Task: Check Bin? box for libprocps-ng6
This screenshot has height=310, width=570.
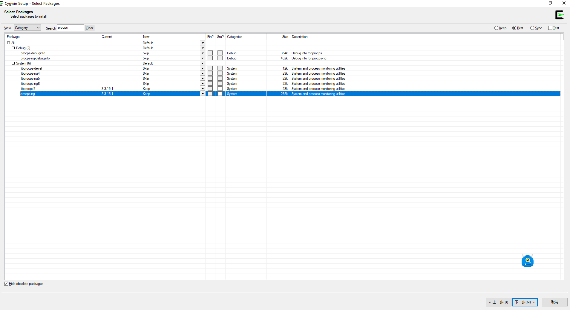Action: [210, 84]
